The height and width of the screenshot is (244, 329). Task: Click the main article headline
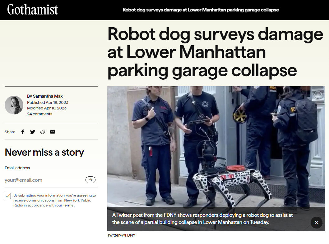[x=215, y=52]
